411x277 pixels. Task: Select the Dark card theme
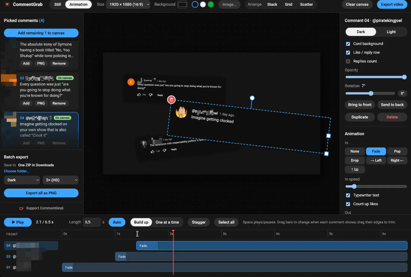coord(361,32)
